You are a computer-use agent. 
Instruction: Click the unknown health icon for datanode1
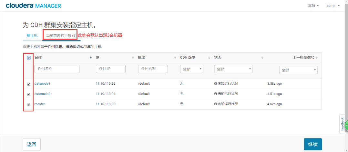click(215, 84)
